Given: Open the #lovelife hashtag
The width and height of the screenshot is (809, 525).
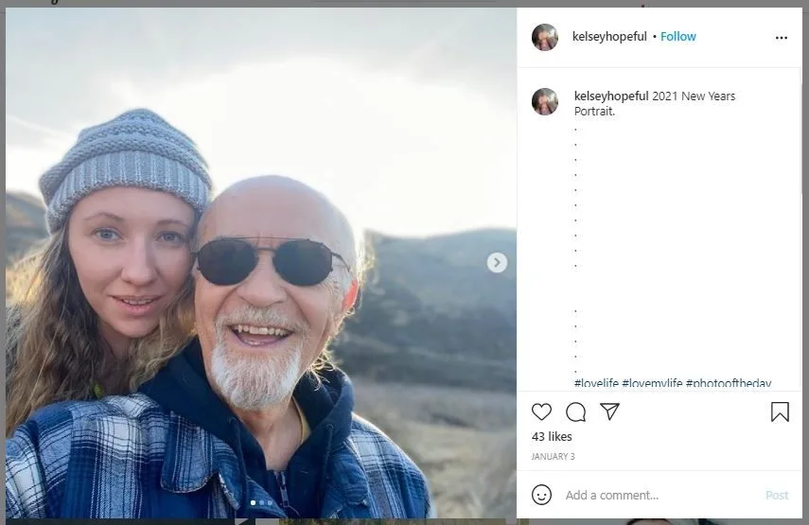Looking at the screenshot, I should [596, 383].
